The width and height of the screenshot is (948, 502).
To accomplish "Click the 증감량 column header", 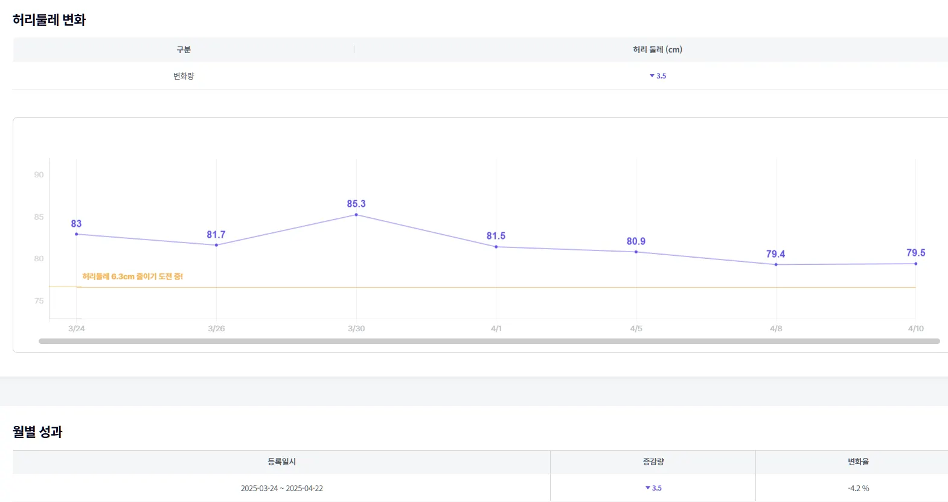I will coord(653,462).
